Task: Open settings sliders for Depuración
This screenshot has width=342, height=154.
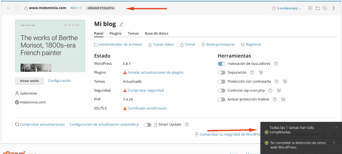Action: pyautogui.click(x=261, y=73)
